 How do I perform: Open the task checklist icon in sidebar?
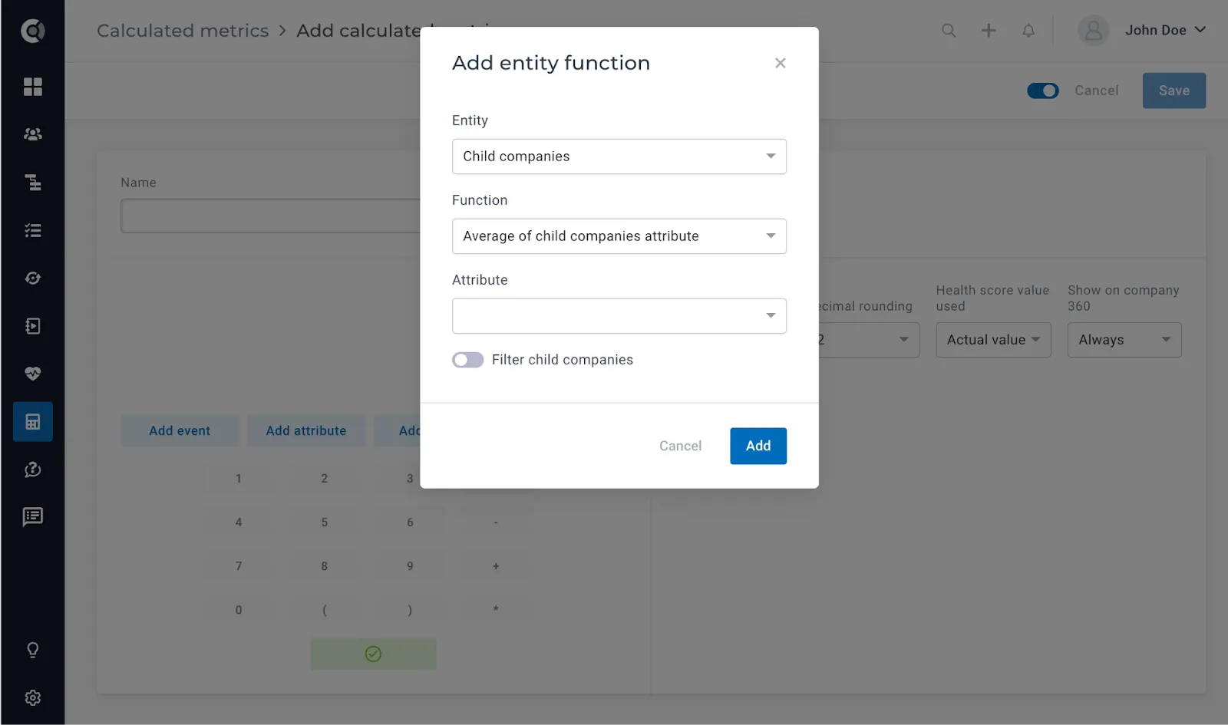(32, 230)
